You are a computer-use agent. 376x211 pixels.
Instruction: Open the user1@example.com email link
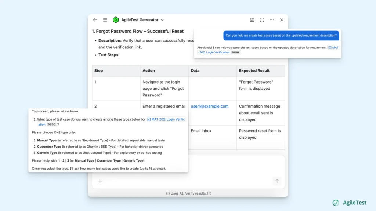pos(210,106)
